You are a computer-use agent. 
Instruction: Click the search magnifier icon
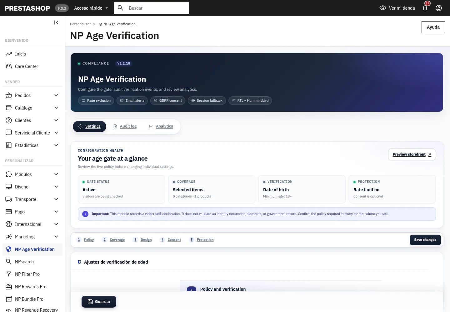(120, 8)
